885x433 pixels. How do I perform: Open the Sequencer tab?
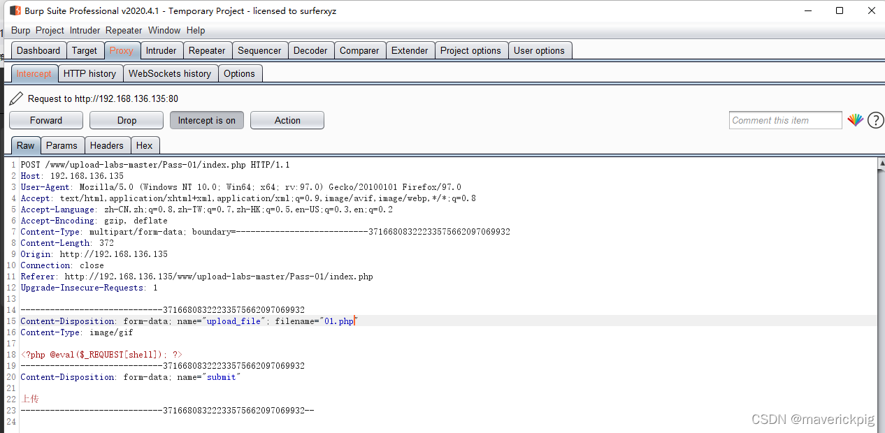[x=259, y=50]
